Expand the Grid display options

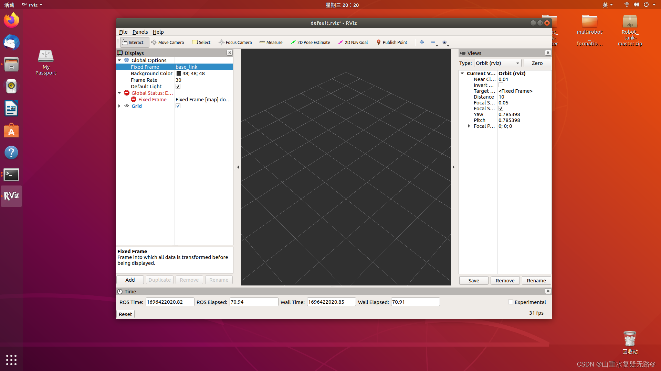119,106
